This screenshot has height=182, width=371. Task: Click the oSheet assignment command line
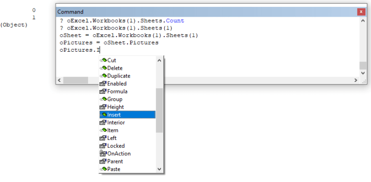pyautogui.click(x=129, y=36)
